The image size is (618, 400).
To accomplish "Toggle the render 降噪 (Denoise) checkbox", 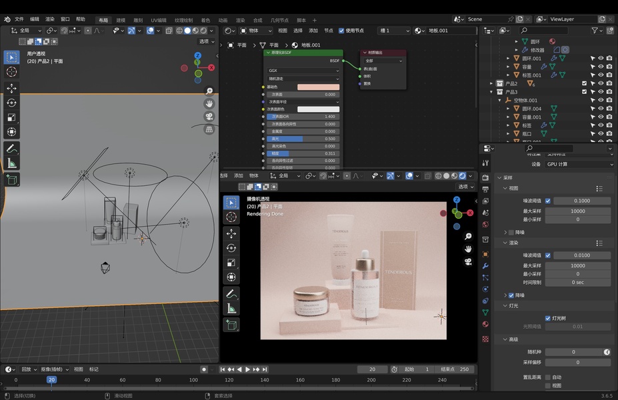I will click(511, 295).
